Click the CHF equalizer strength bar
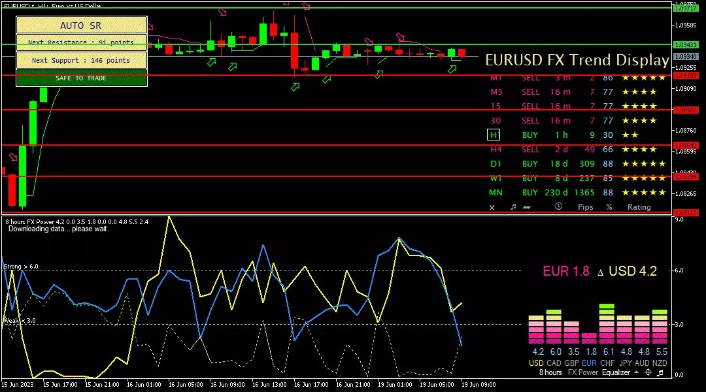 pyautogui.click(x=607, y=324)
